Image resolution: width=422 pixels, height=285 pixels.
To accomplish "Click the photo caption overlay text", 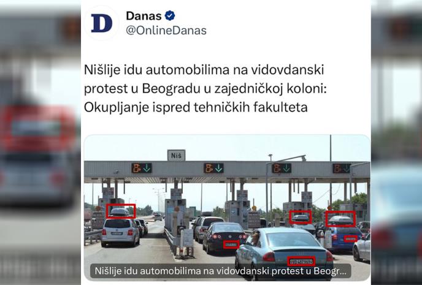I will (x=220, y=271).
